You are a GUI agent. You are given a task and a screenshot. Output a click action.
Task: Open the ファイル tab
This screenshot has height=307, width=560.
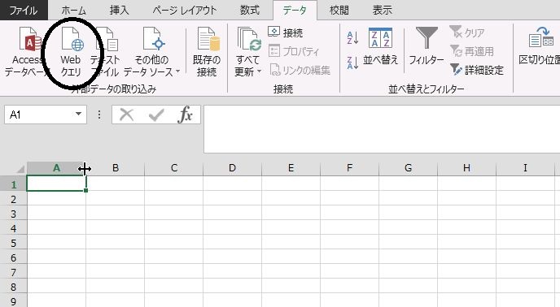[x=24, y=10]
